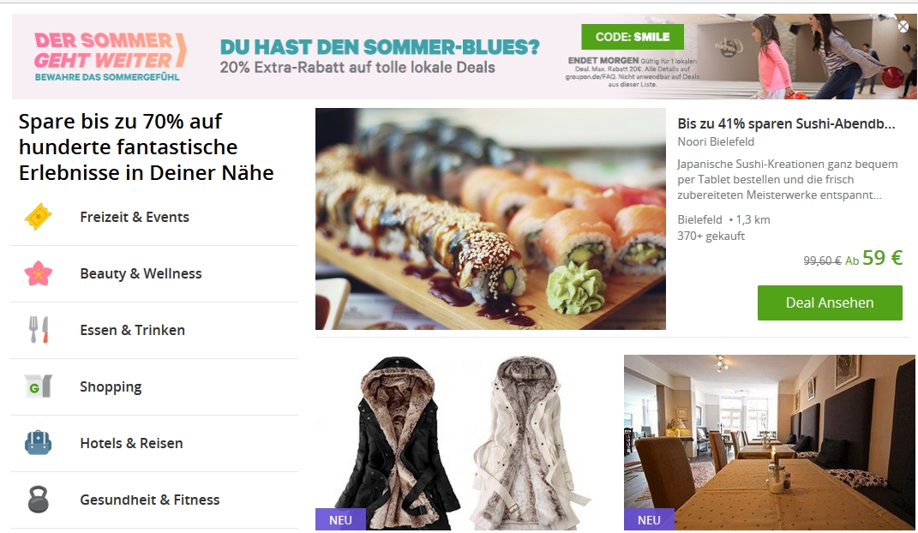Click the kettlebell Gesundheit & Fitness icon
This screenshot has width=918, height=533.
tap(38, 500)
